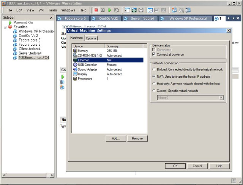Close the Sidebar panel
The height and width of the screenshot is (185, 243).
coord(51,18)
